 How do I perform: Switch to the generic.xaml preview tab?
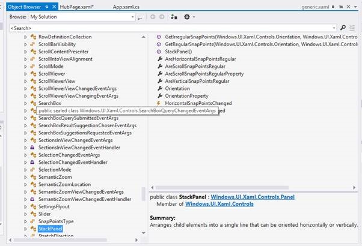point(315,7)
